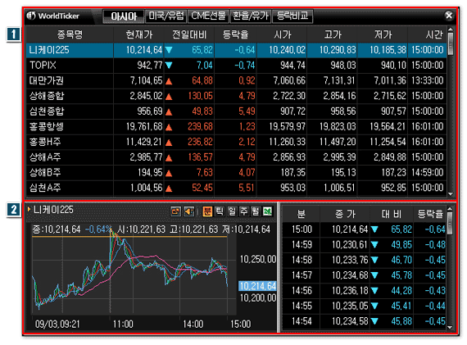The width and height of the screenshot is (467, 345).
Task: Sort by the 시가 column header
Action: point(282,34)
